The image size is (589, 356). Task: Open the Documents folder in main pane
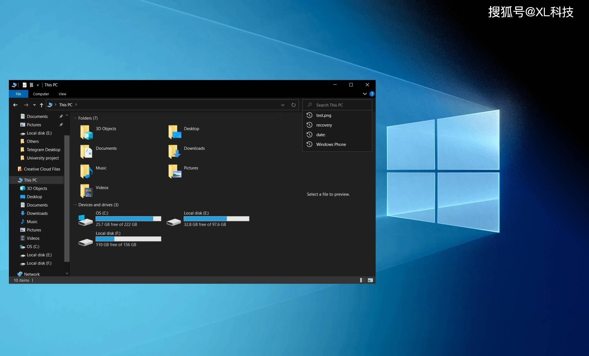pos(86,152)
